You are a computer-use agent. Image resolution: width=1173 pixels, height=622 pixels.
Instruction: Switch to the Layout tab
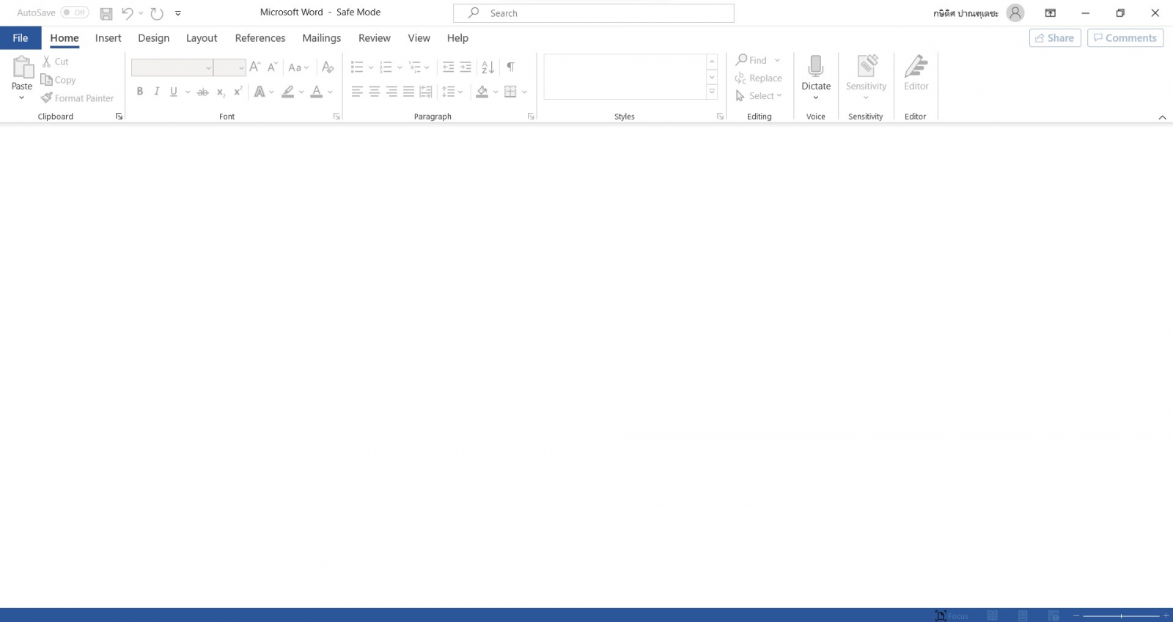[202, 38]
